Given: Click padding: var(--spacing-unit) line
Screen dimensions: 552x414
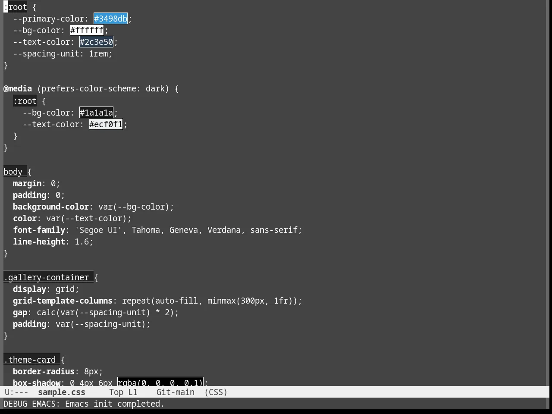Looking at the screenshot, I should (x=82, y=324).
